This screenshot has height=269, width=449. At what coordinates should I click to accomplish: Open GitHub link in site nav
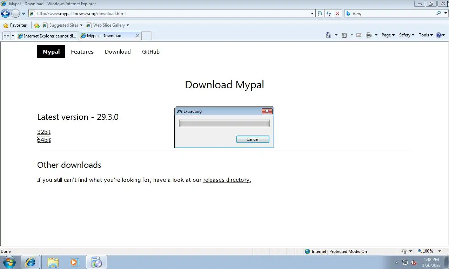click(x=151, y=51)
